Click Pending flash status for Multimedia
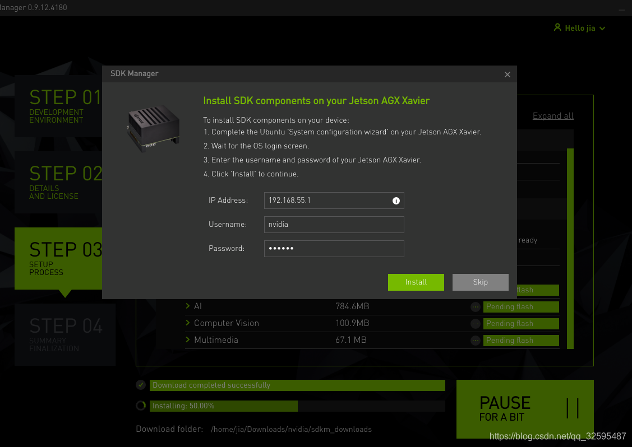632x447 pixels. click(x=521, y=341)
